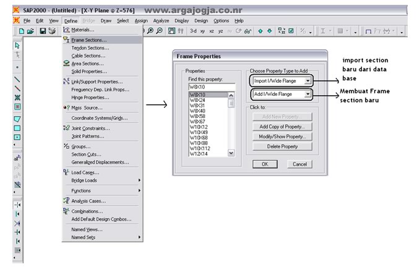The image size is (417, 267).
Task: Open the View menu
Action: (x=54, y=21)
